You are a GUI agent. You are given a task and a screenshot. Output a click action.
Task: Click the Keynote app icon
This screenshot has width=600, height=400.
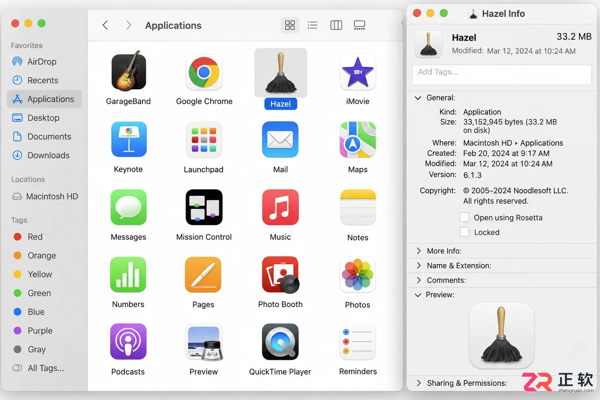point(128,140)
